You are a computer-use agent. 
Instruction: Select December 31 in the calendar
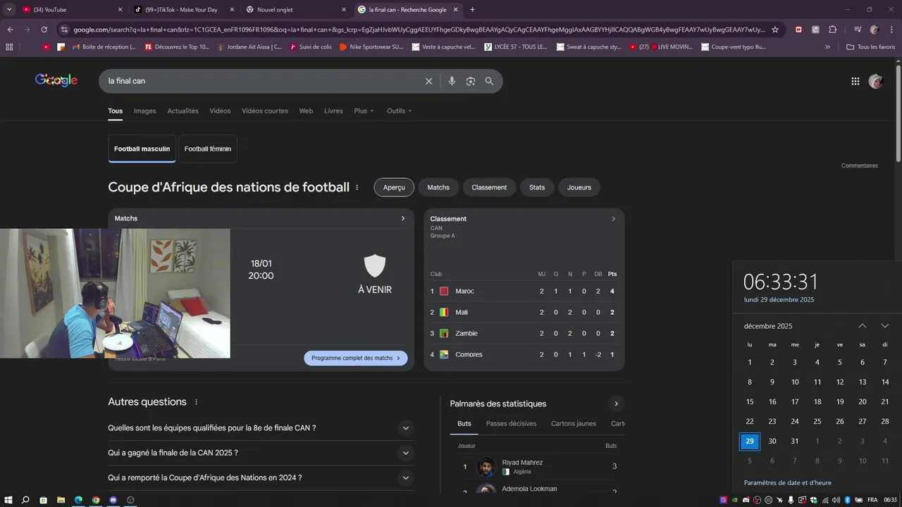click(x=795, y=441)
